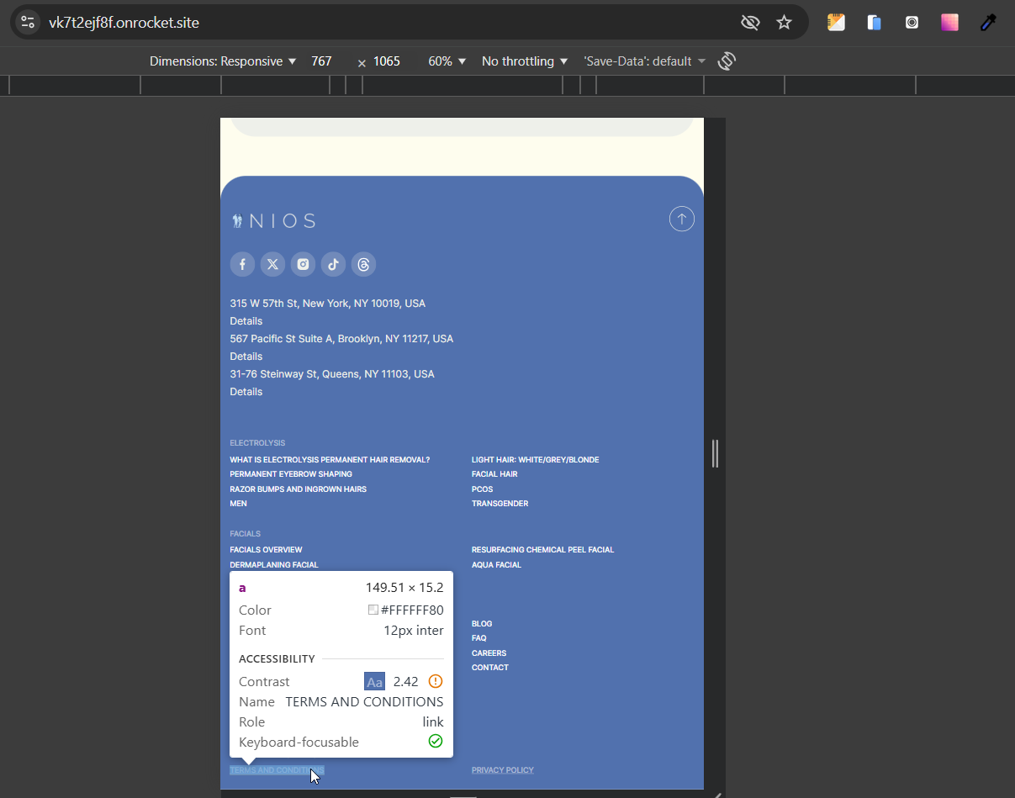
Task: Open the Facebook social icon
Action: tap(242, 264)
